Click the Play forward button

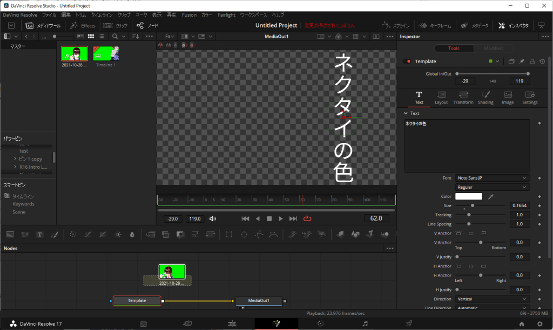(x=281, y=219)
